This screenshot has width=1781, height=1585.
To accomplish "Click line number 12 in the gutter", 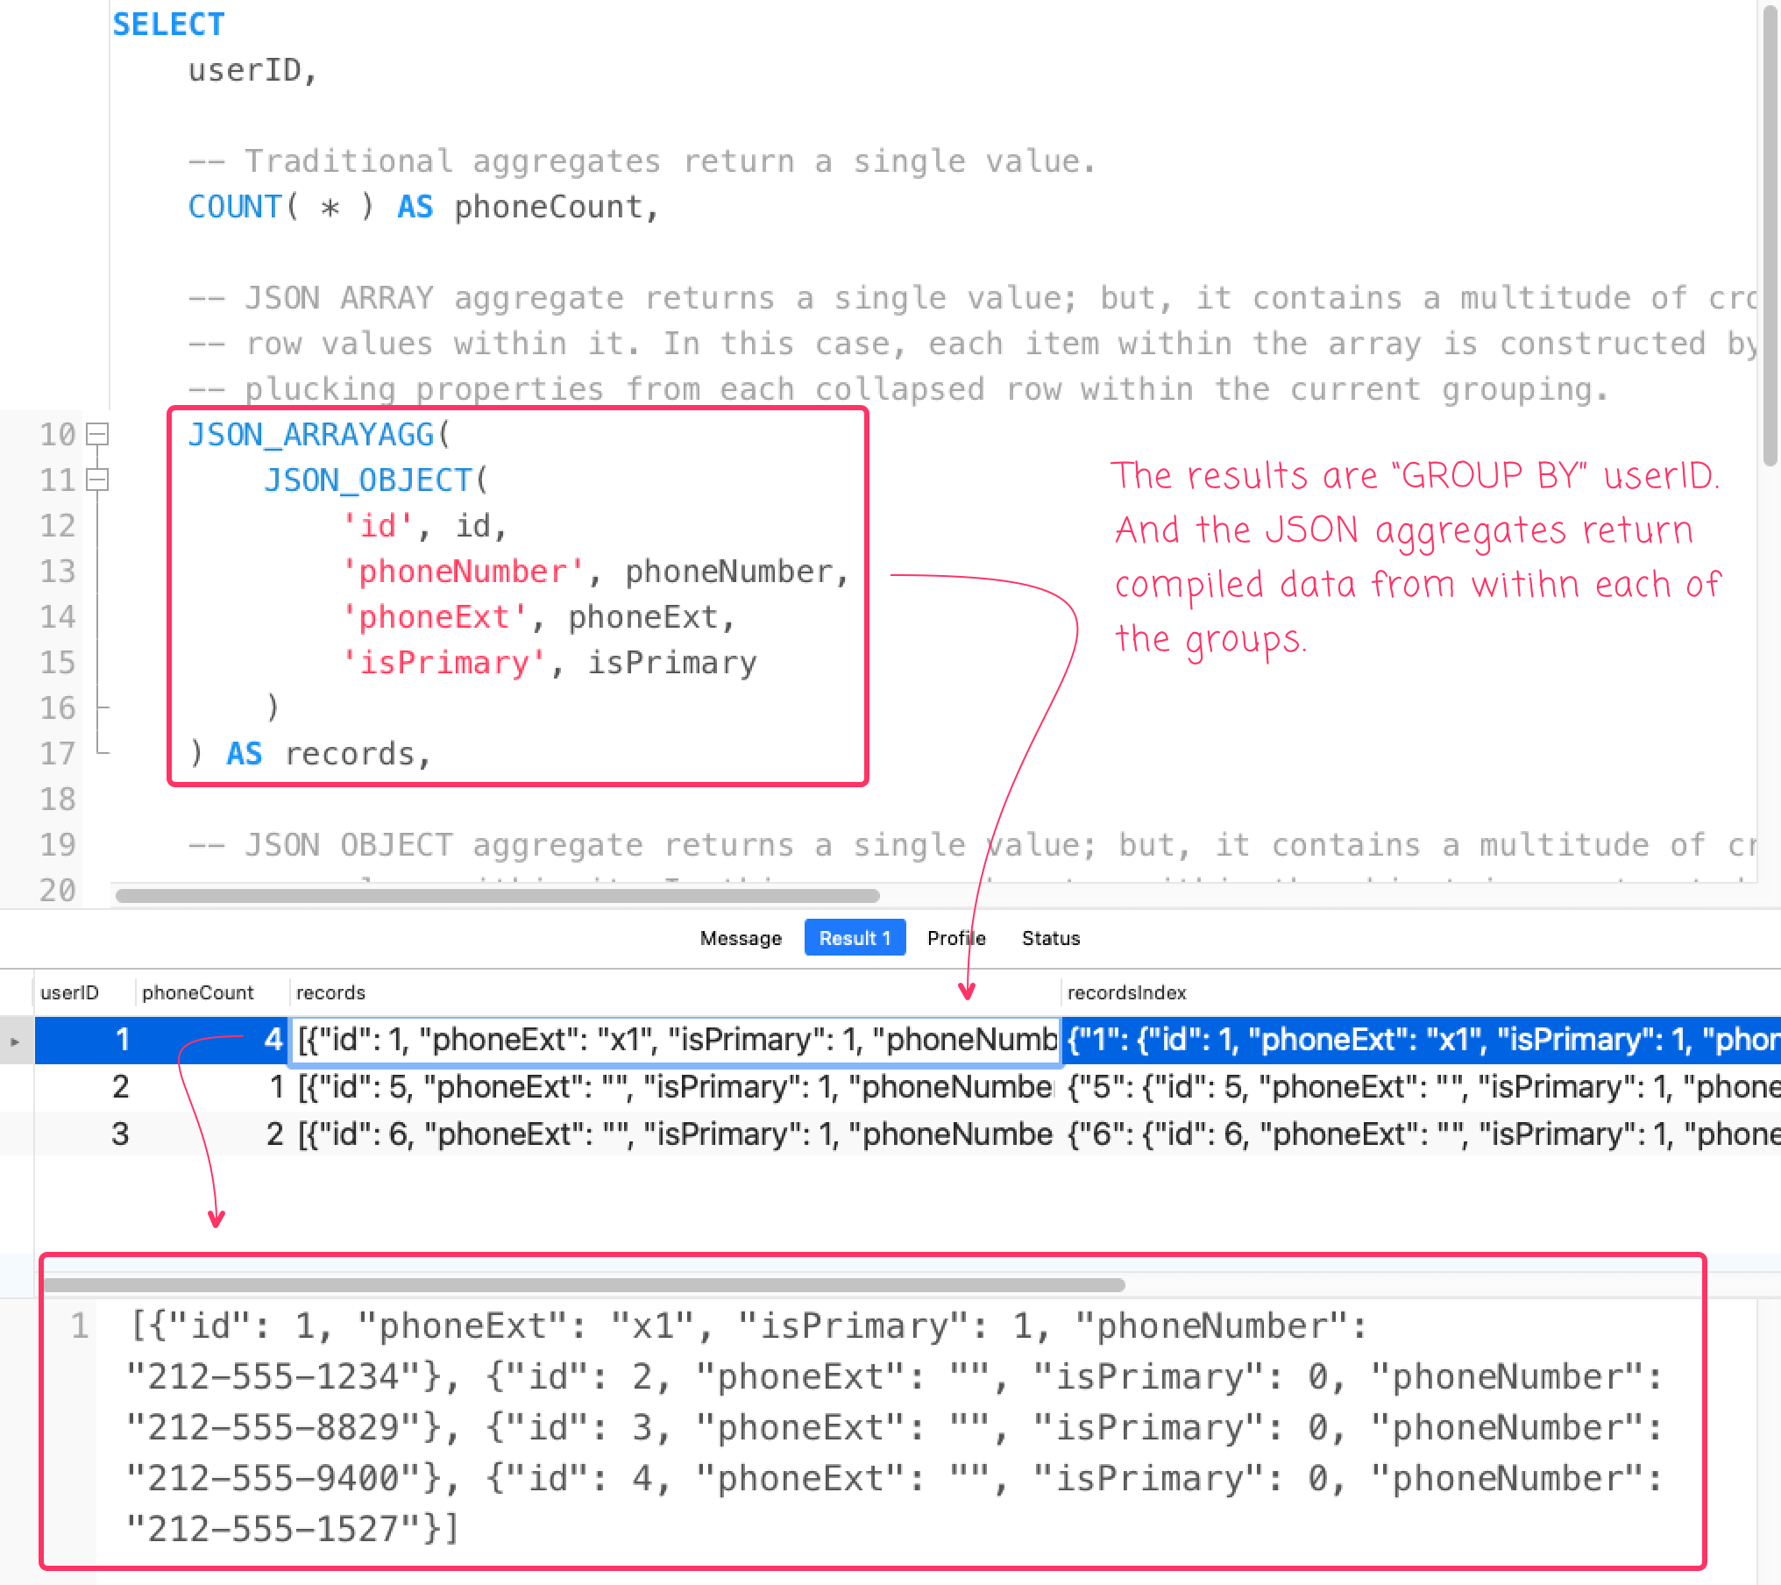I will 56,526.
